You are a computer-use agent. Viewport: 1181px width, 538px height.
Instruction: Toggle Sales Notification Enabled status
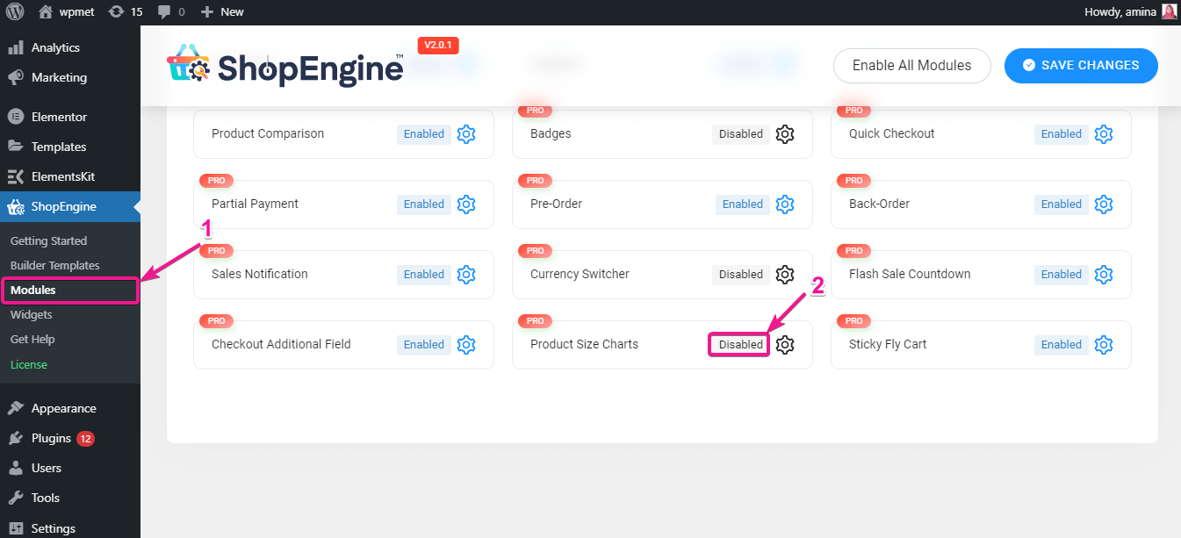click(x=424, y=275)
